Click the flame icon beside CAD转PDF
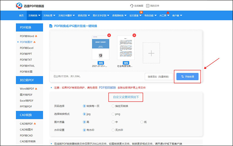 click(x=35, y=124)
